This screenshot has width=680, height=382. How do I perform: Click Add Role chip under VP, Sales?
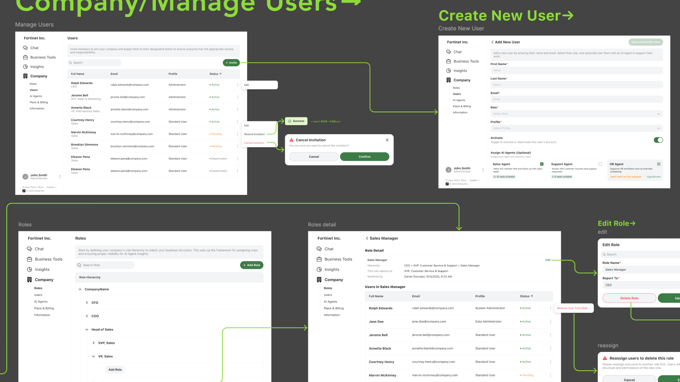point(115,370)
